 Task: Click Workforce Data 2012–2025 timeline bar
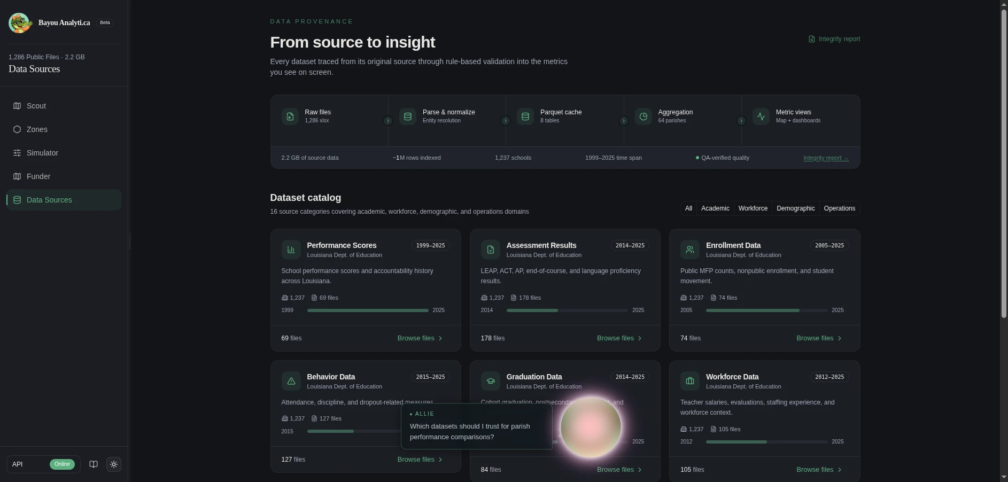pos(766,442)
